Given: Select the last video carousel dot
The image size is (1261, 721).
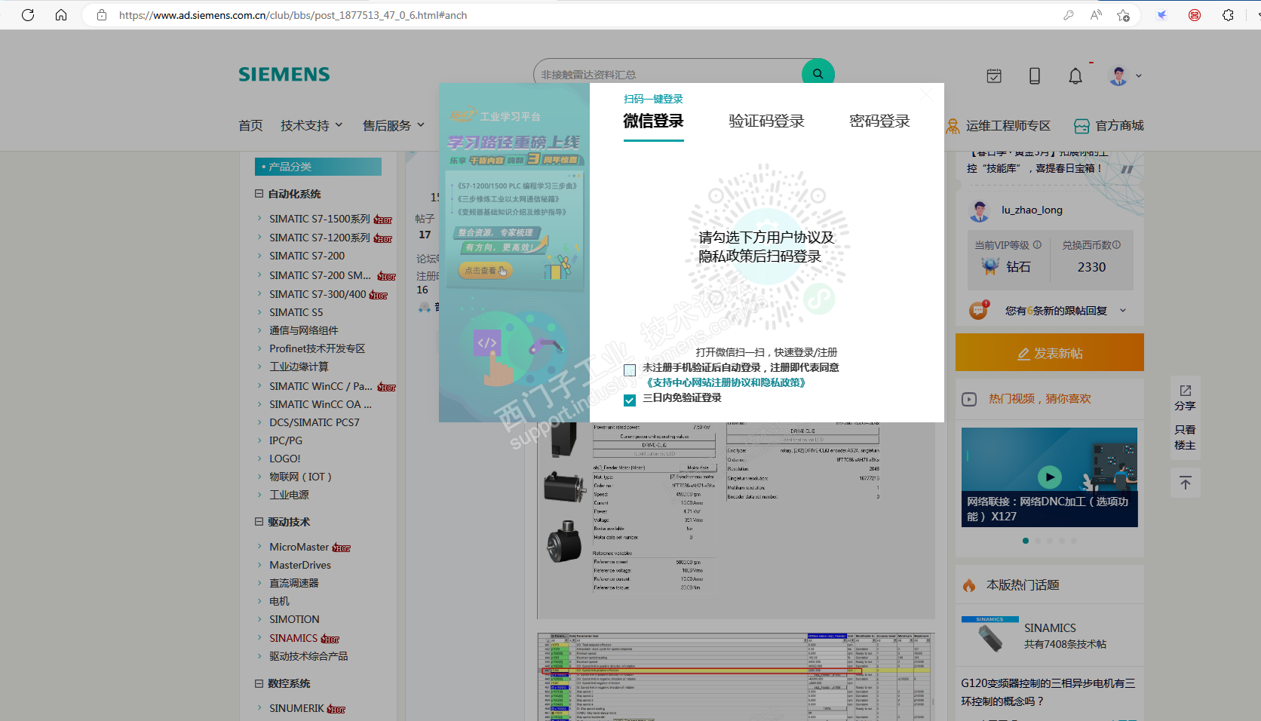Looking at the screenshot, I should pos(1074,541).
